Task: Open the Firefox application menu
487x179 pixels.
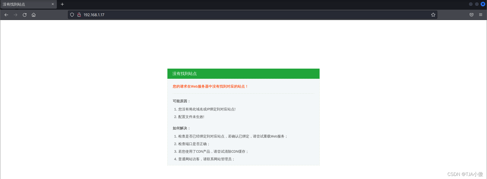Action: click(x=481, y=15)
